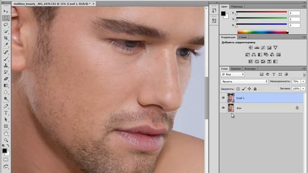Toggle type layer filter
Screen dimensions: 308x173
[x=274, y=74]
